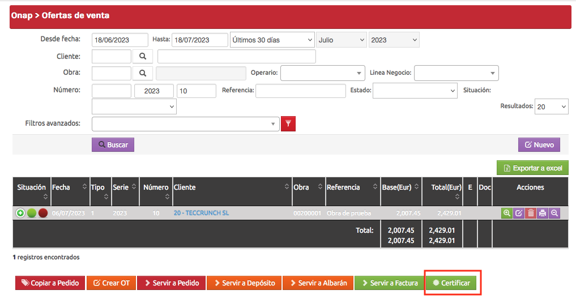Click the green zoom-in view action icon
This screenshot has height=303, width=576.
pyautogui.click(x=507, y=213)
